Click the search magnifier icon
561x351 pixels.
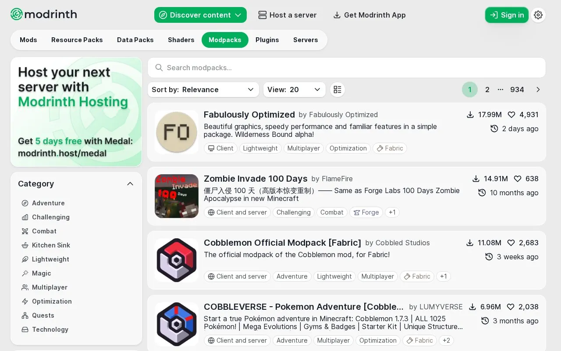159,68
